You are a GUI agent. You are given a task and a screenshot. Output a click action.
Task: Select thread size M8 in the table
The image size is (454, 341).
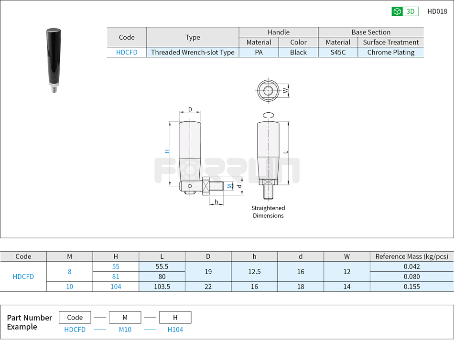(x=69, y=271)
